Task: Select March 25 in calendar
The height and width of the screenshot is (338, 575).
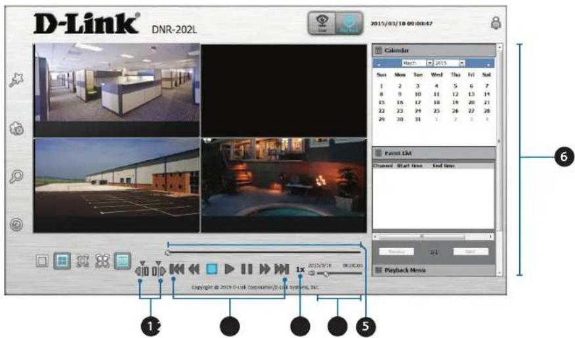Action: pyautogui.click(x=437, y=111)
